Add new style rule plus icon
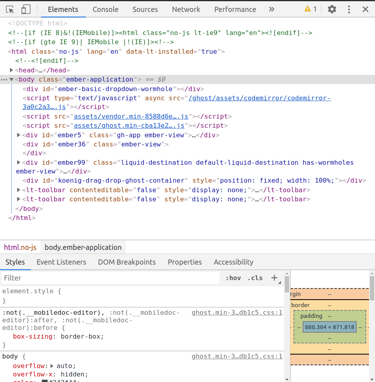 [x=274, y=278]
